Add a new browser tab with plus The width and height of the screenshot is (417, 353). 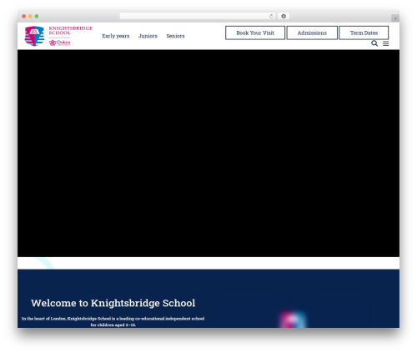point(395,18)
